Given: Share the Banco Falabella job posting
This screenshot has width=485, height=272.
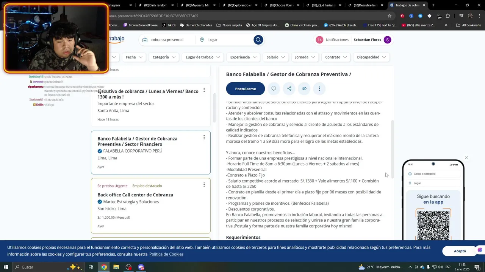Looking at the screenshot, I should pos(289,89).
